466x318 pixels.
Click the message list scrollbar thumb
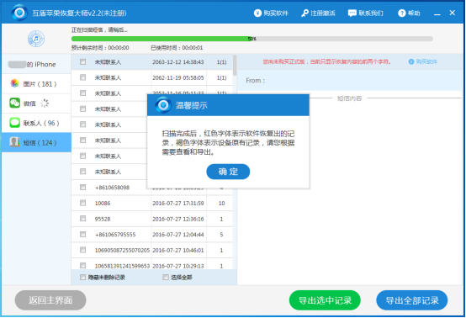(235, 66)
